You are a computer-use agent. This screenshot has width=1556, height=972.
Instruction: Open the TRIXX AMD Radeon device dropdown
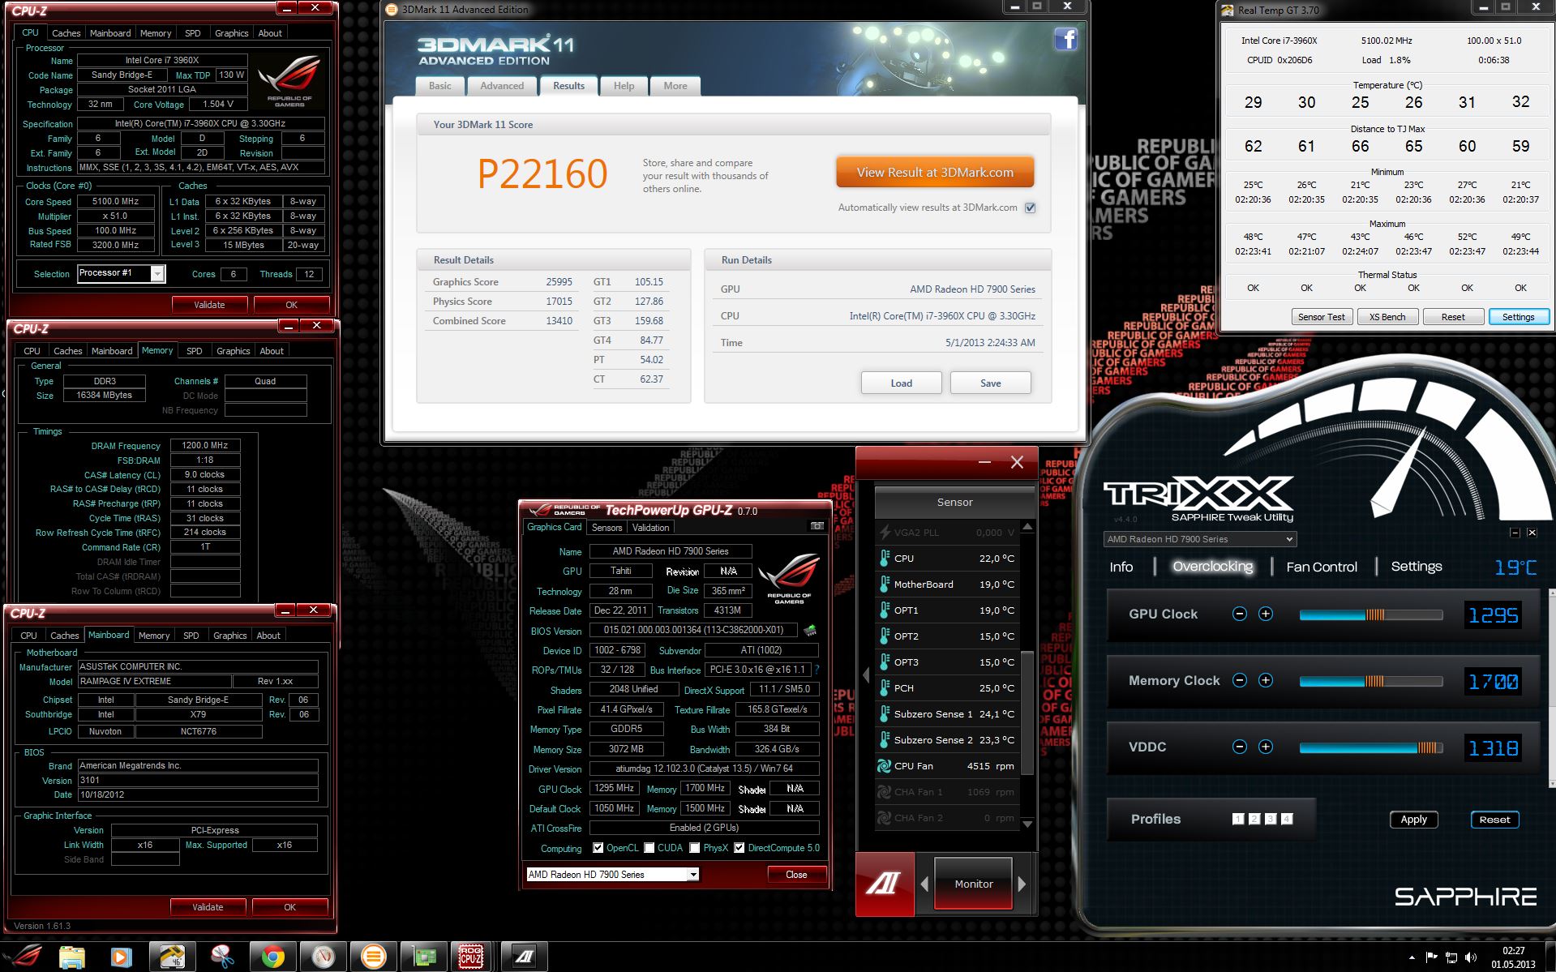click(1200, 539)
